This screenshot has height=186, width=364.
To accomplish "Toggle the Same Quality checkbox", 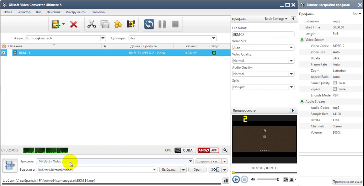I will click(335, 83).
